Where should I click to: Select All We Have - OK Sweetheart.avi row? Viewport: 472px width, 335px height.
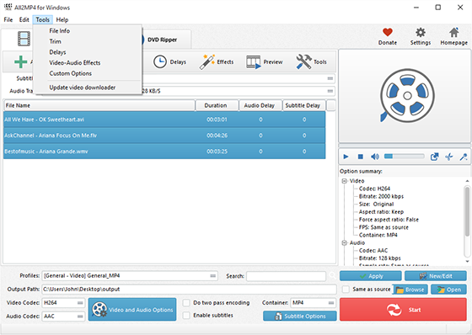pyautogui.click(x=164, y=120)
